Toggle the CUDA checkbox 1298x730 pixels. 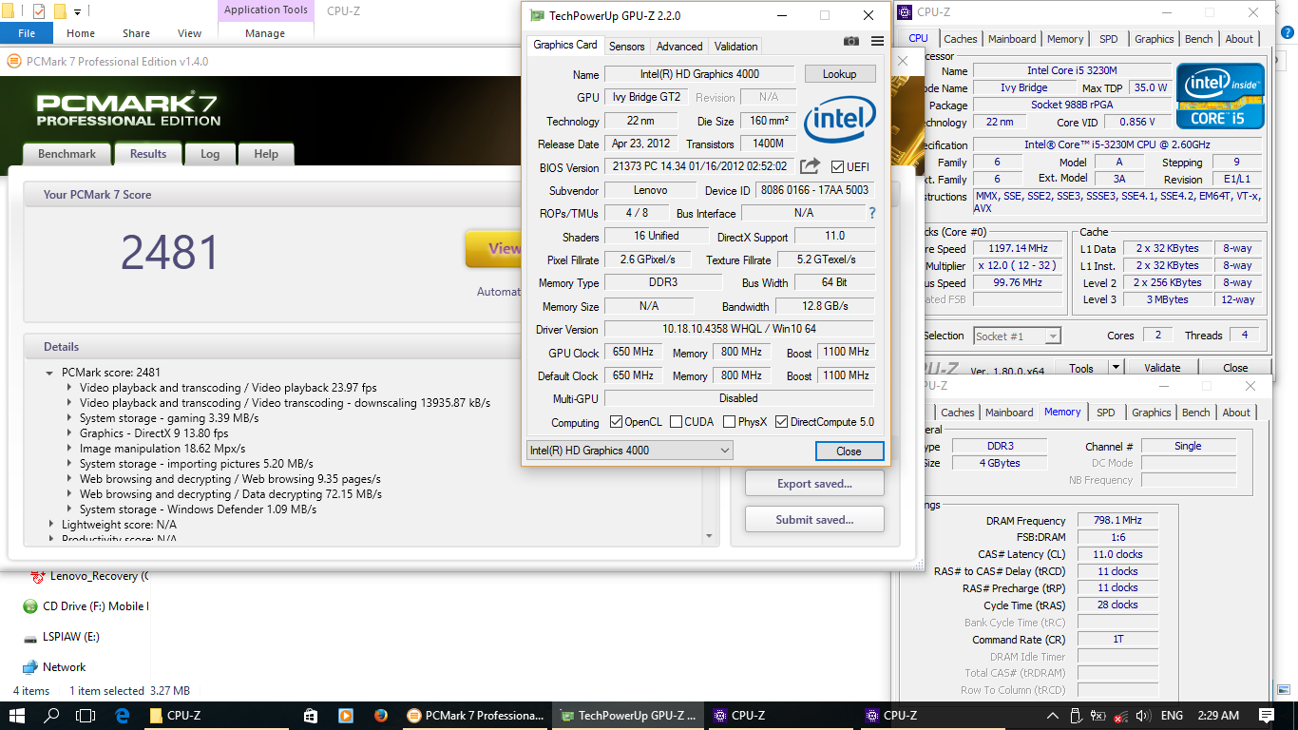pyautogui.click(x=676, y=422)
